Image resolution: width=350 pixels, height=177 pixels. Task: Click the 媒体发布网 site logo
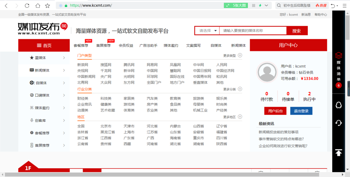(43, 29)
